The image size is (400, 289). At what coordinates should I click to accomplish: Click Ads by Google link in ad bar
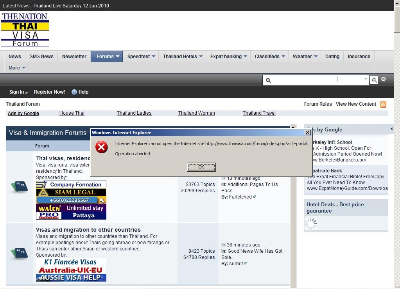point(23,113)
